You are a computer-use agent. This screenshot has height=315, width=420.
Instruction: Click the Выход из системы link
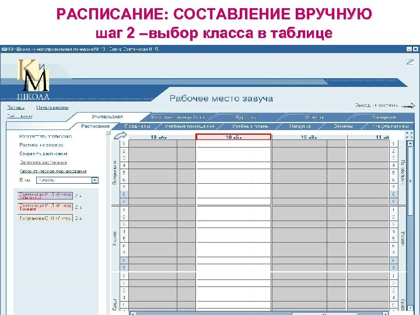coord(376,105)
